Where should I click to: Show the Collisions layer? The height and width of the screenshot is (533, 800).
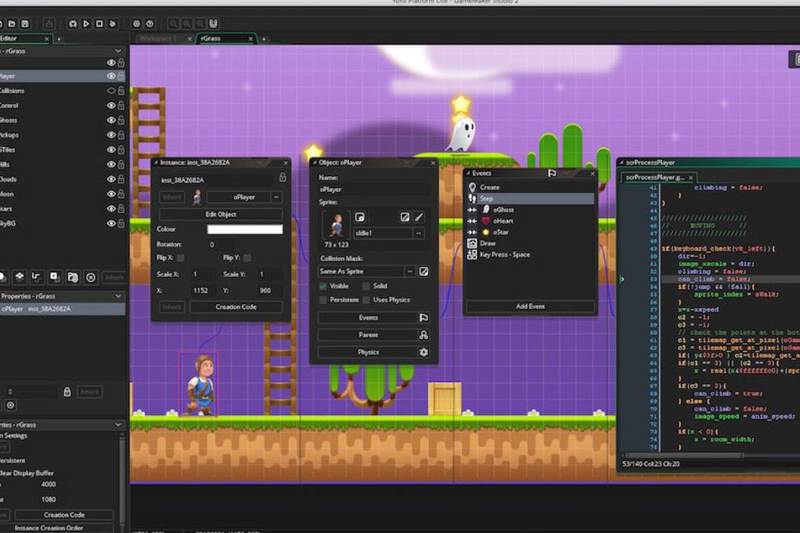click(111, 91)
